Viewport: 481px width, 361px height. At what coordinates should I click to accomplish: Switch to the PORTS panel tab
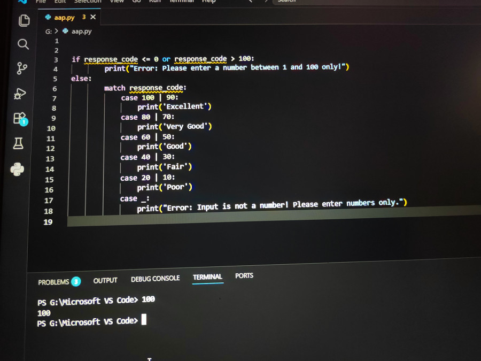click(x=244, y=275)
